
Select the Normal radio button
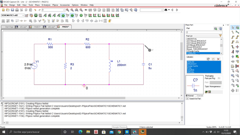coord(187,96)
